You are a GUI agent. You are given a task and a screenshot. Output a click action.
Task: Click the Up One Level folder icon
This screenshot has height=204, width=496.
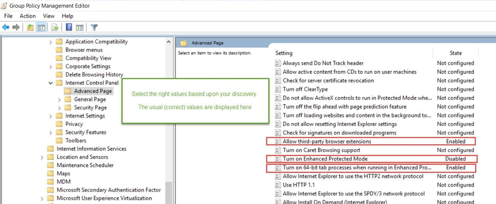[x=30, y=27]
